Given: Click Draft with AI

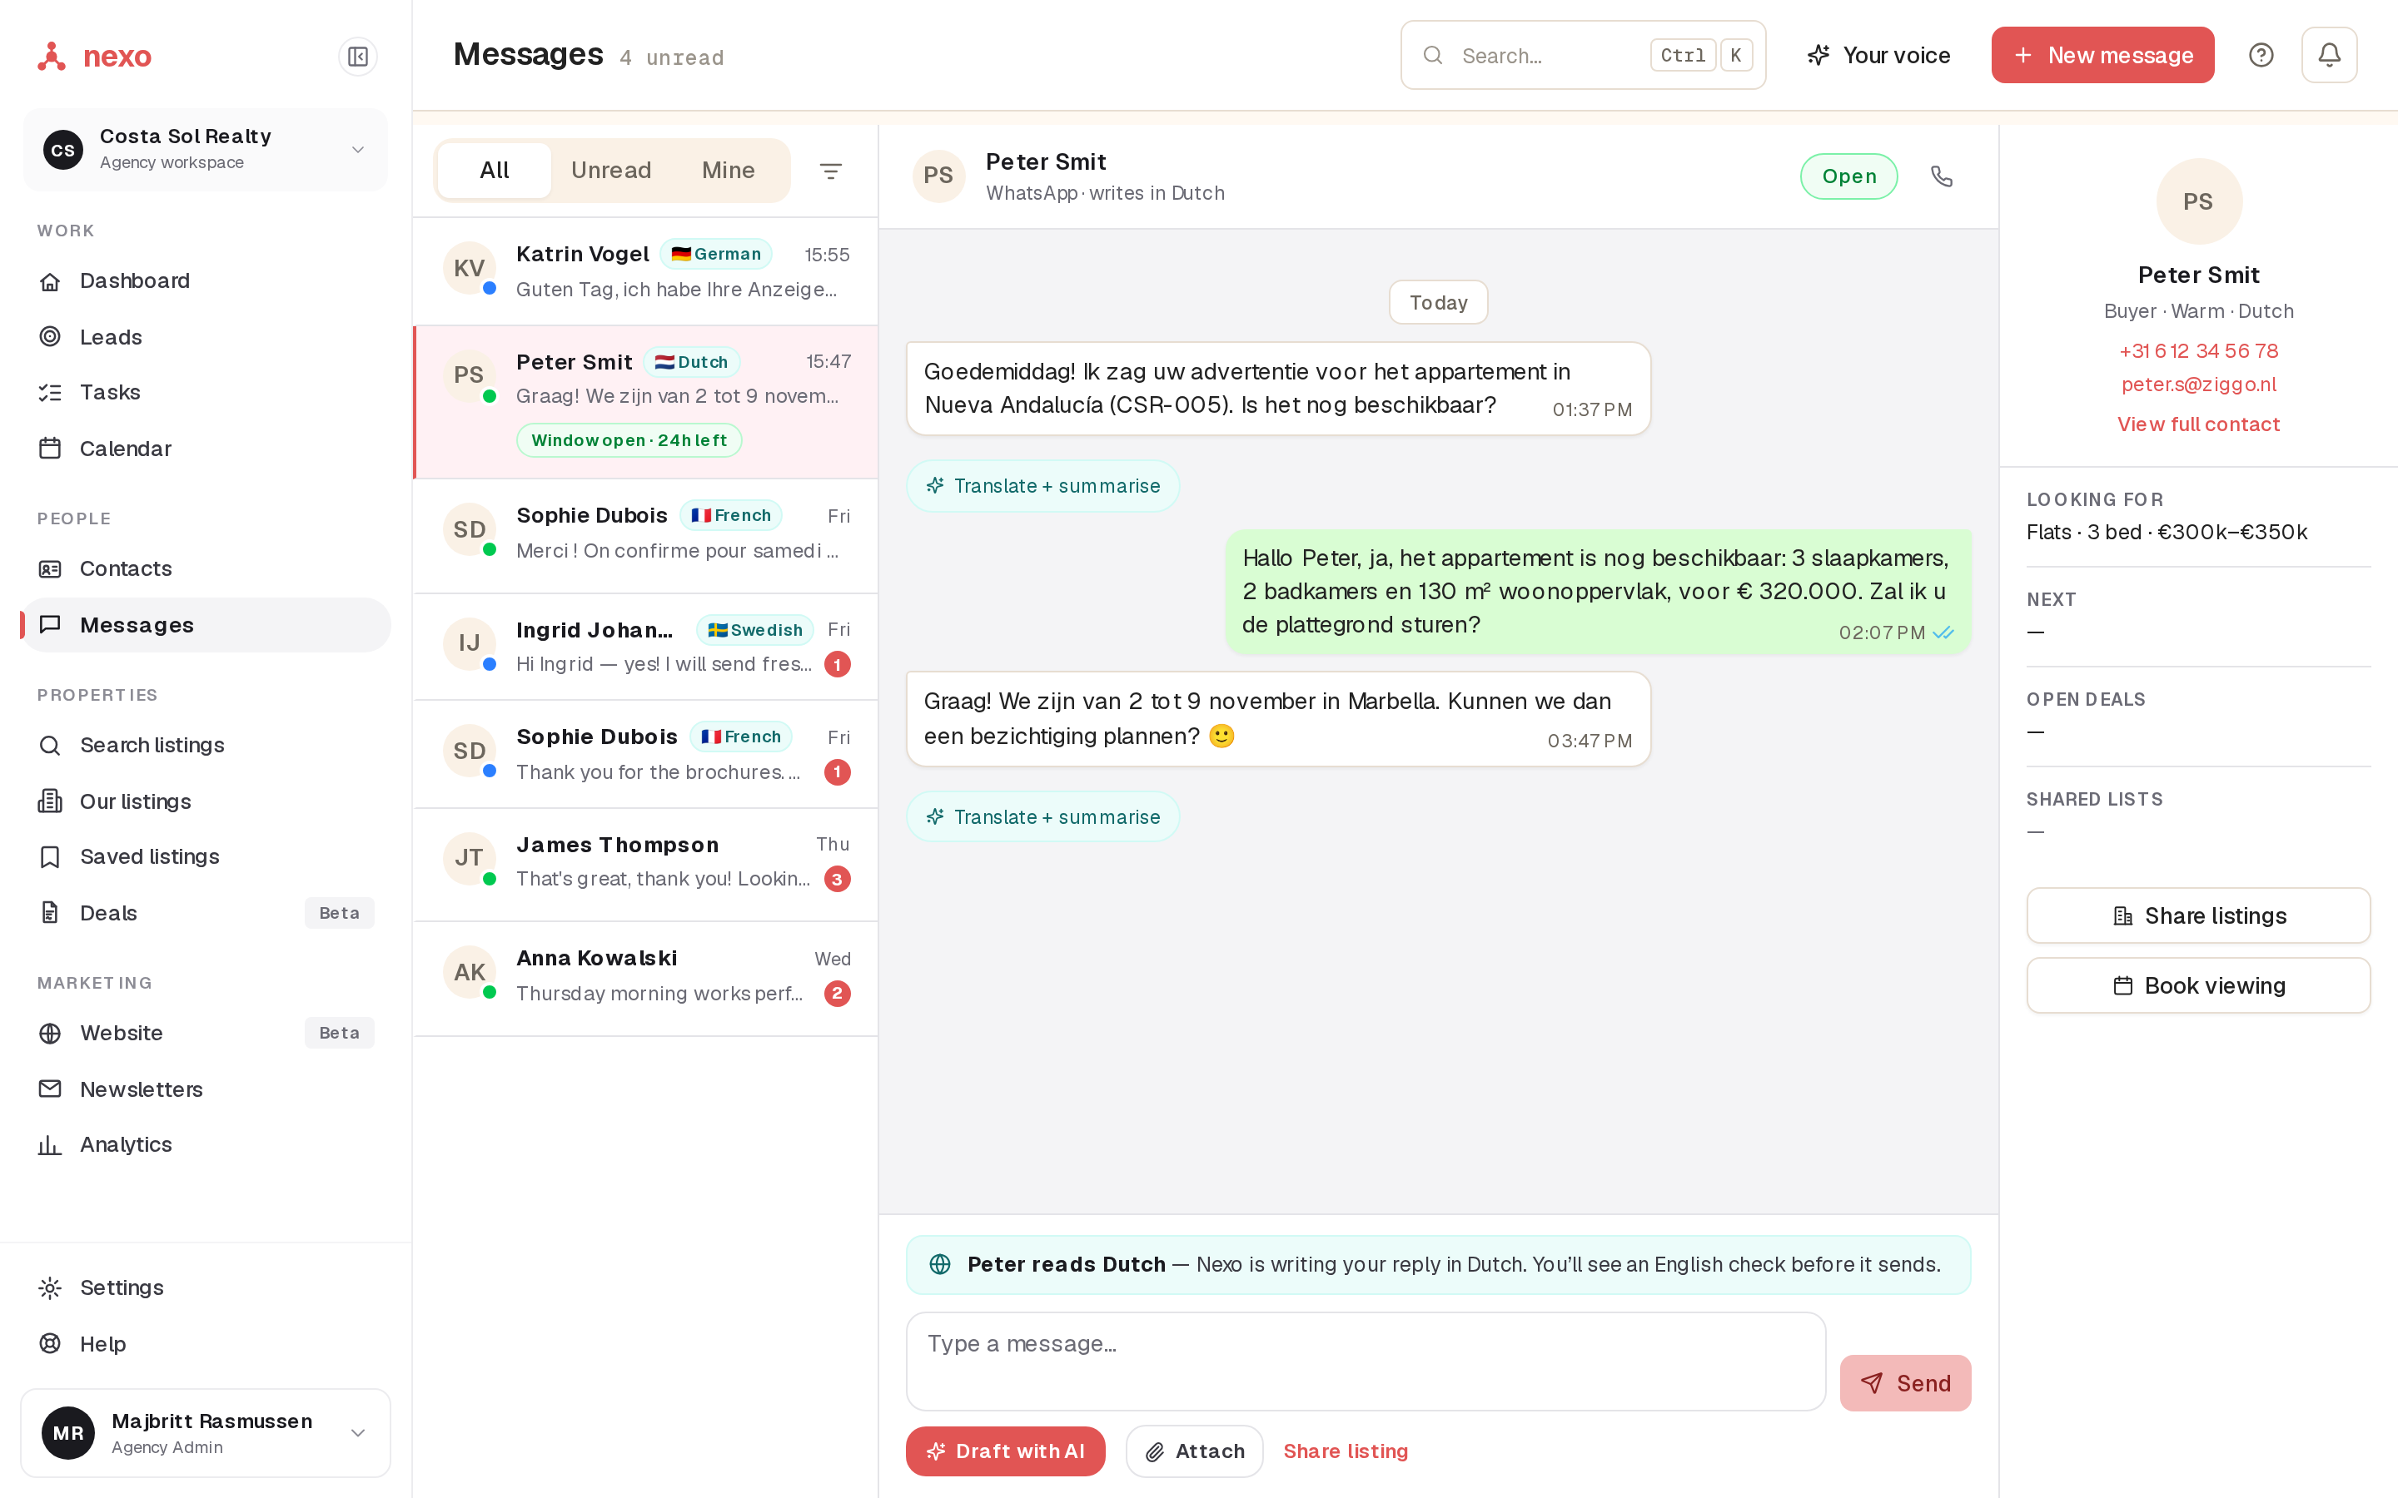Looking at the screenshot, I should tap(1005, 1451).
